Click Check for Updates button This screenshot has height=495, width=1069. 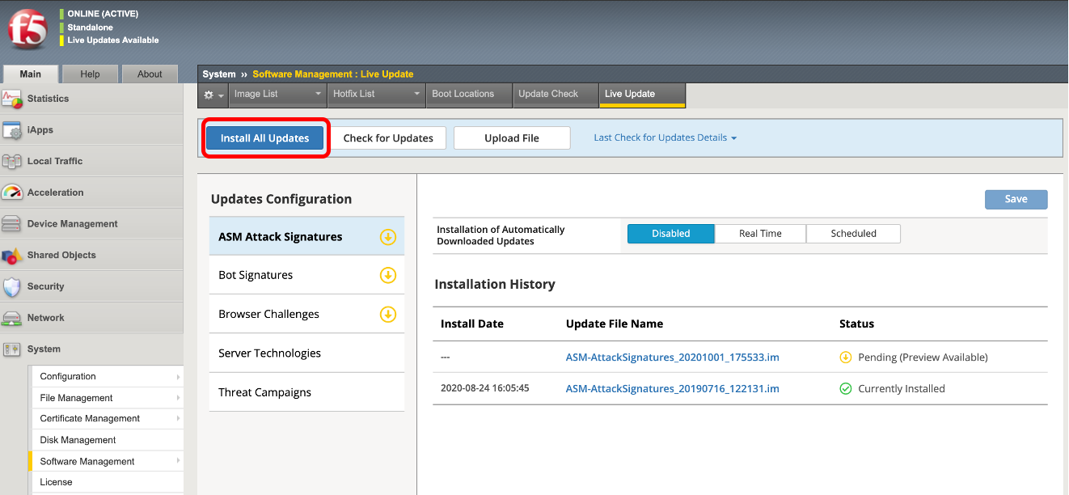(388, 138)
